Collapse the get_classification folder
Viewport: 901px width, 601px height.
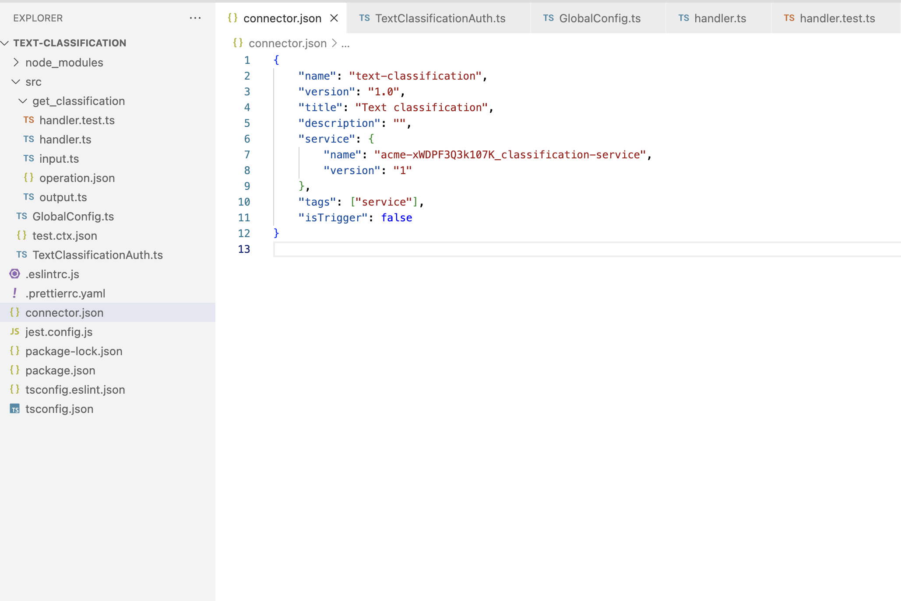pos(23,101)
